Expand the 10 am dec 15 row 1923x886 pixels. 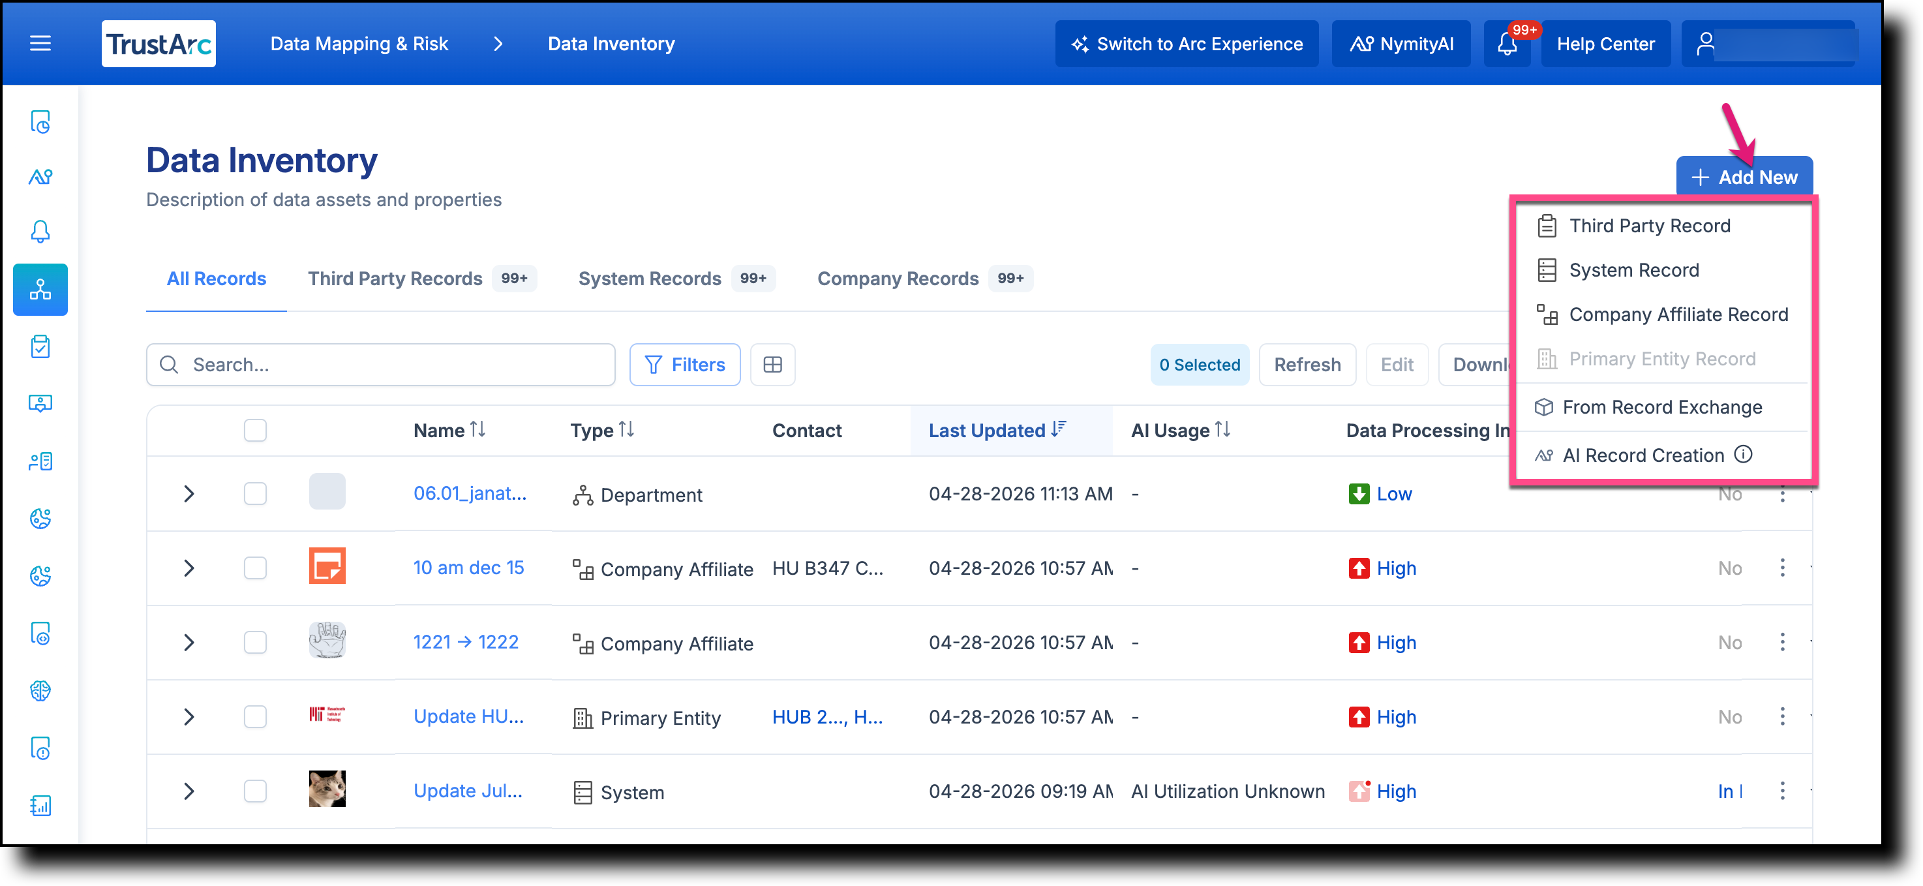pyautogui.click(x=189, y=568)
